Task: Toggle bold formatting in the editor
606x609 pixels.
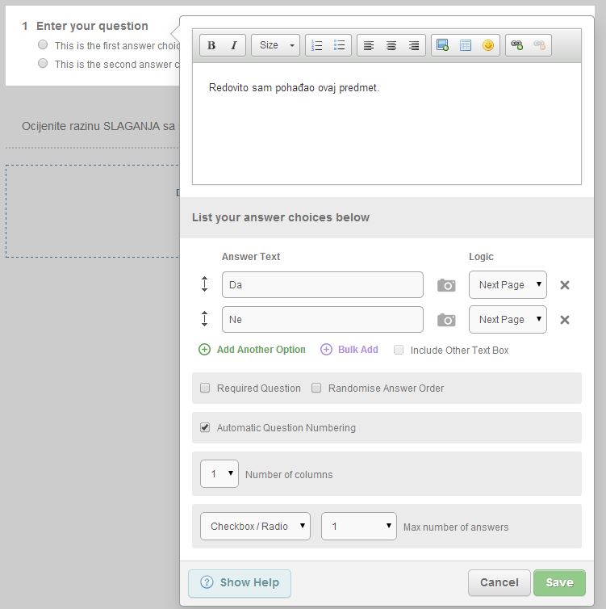Action: click(x=211, y=45)
